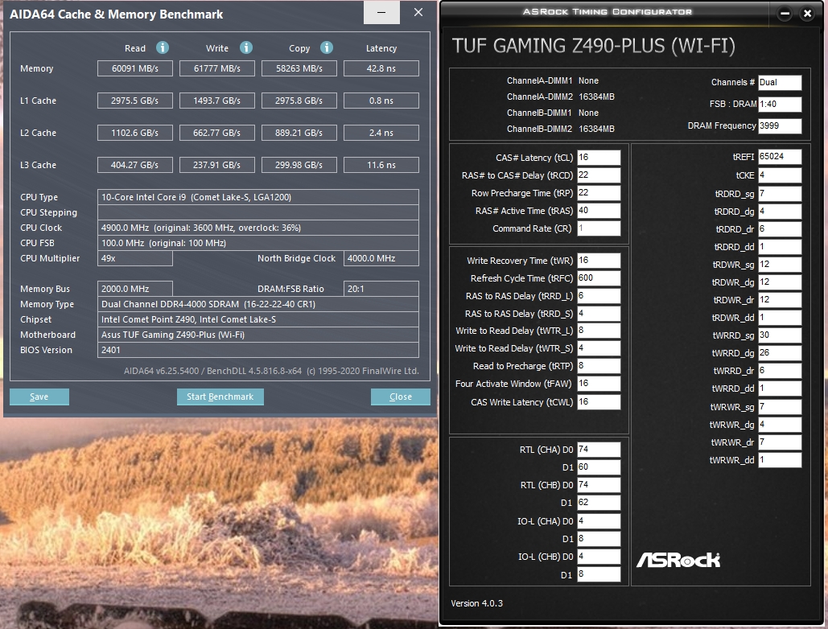The height and width of the screenshot is (629, 828).
Task: Select the L3 Cache Latency 11.6 ns field
Action: [381, 165]
